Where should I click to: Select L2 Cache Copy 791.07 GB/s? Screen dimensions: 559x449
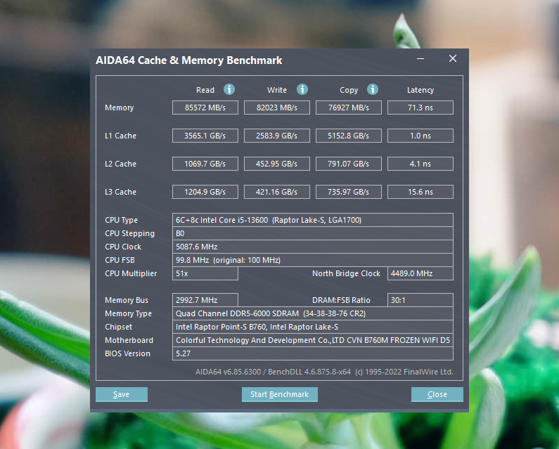[348, 164]
